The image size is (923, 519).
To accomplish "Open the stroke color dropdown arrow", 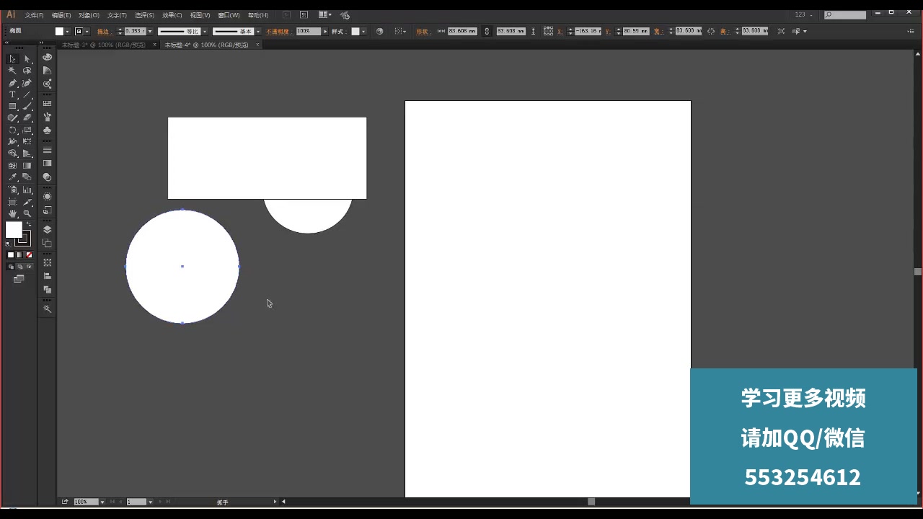I will coord(87,31).
